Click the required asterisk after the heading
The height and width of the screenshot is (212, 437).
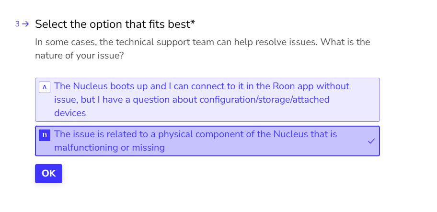[193, 23]
